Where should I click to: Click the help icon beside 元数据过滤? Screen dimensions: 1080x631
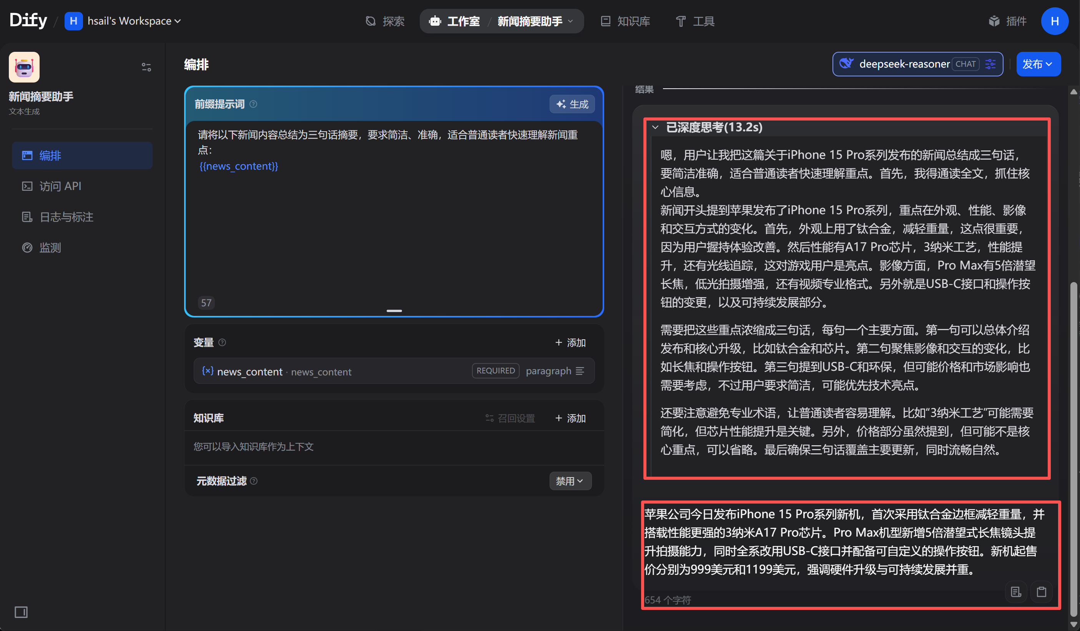254,481
